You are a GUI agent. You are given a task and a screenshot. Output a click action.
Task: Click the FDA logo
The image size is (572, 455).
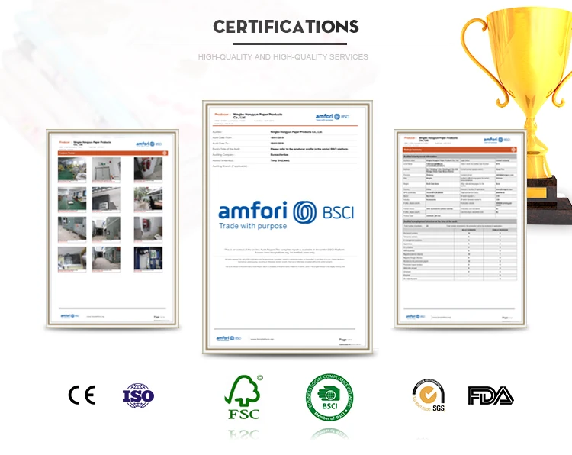(490, 396)
